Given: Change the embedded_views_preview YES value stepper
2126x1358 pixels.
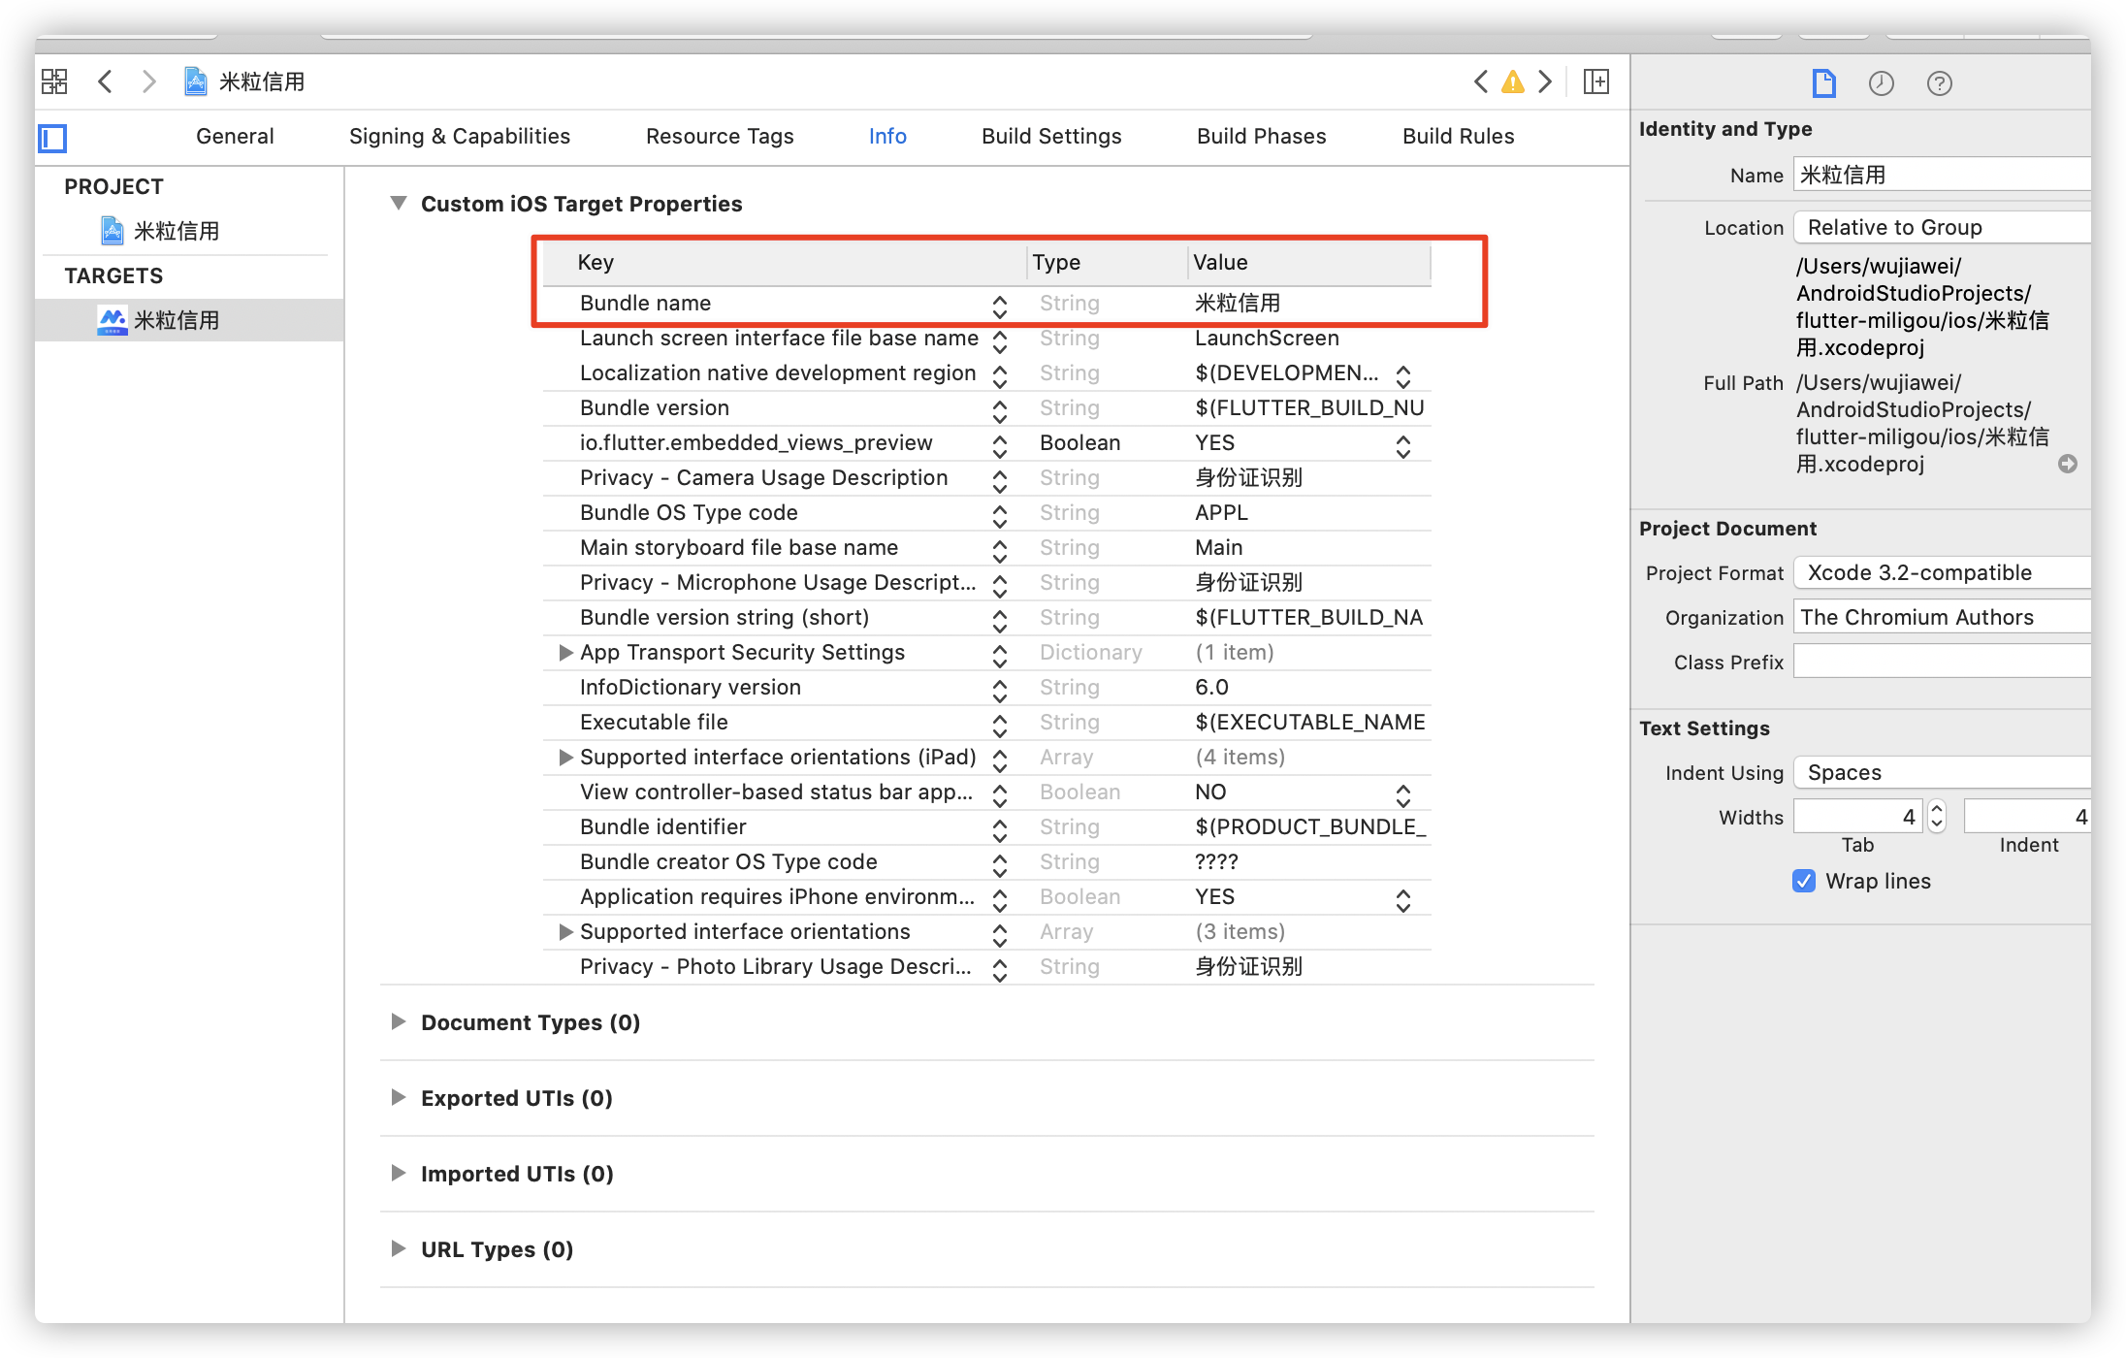Looking at the screenshot, I should pyautogui.click(x=1402, y=444).
